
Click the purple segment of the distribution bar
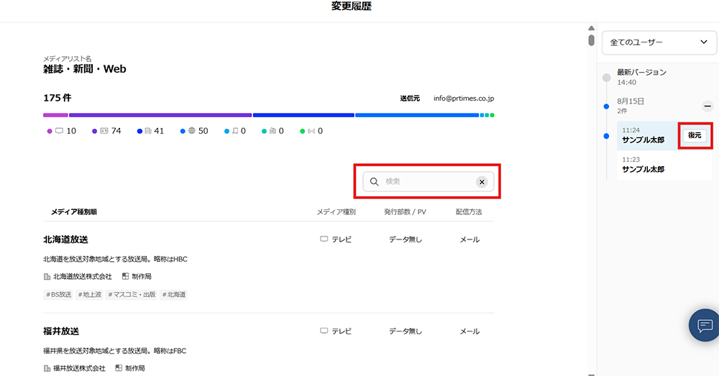coord(160,115)
